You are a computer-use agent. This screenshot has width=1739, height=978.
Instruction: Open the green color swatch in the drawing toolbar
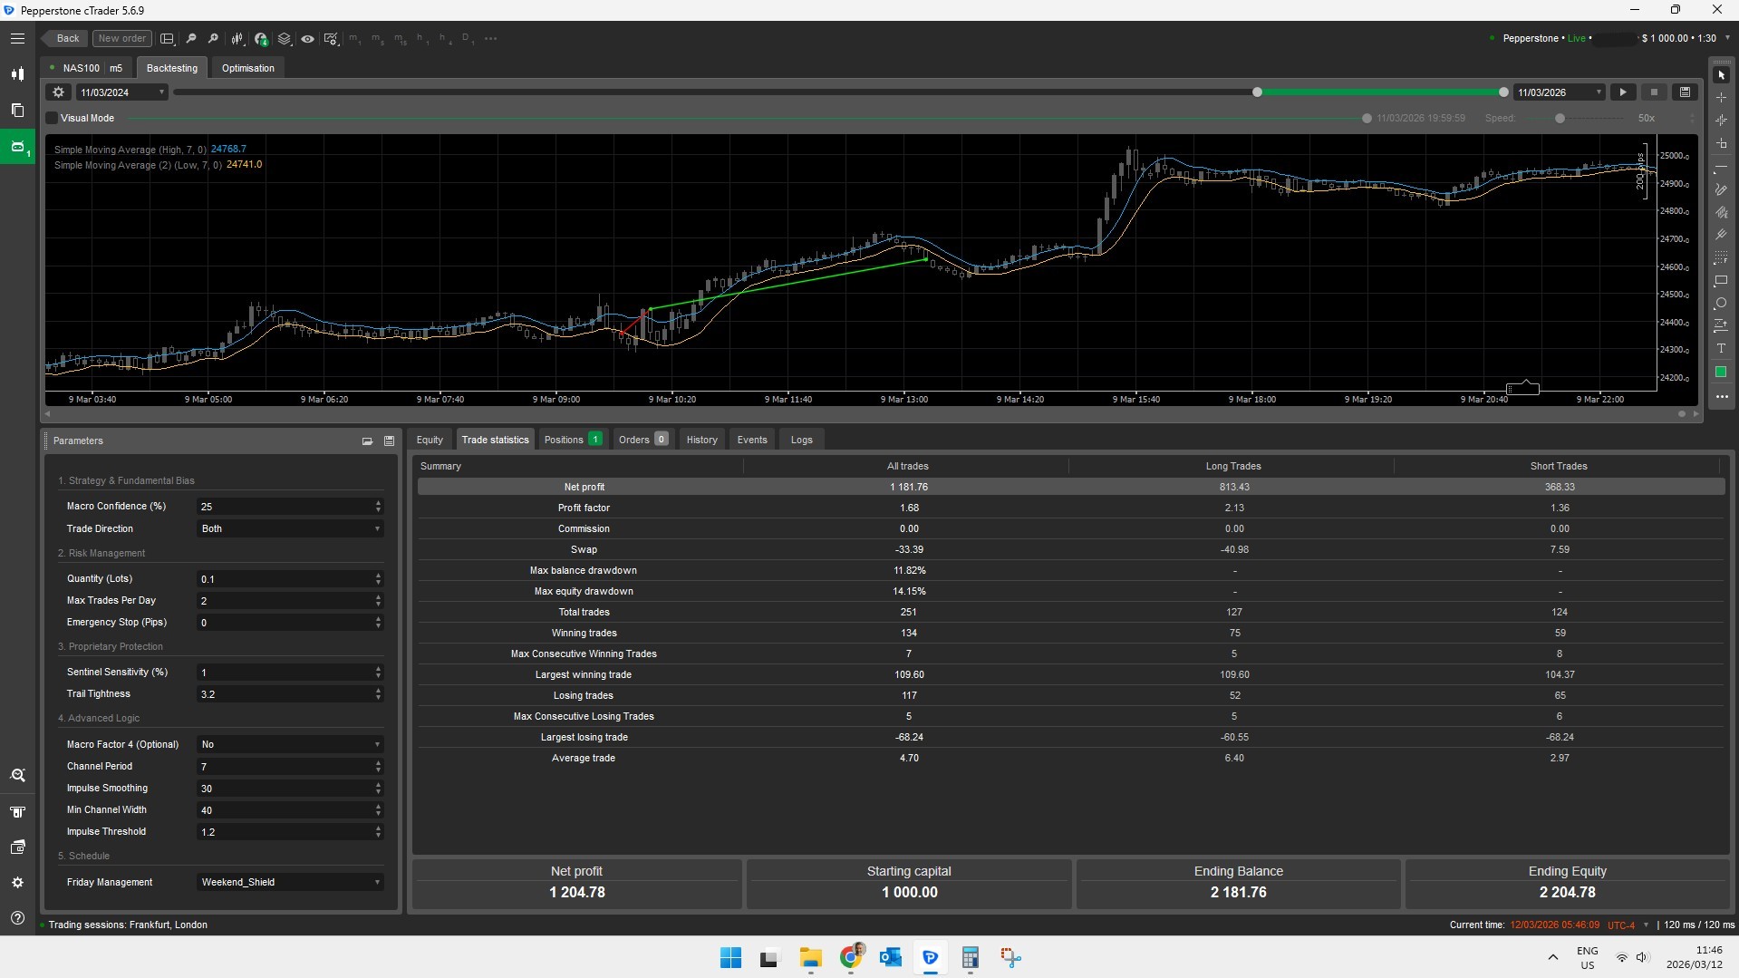pos(1721,372)
